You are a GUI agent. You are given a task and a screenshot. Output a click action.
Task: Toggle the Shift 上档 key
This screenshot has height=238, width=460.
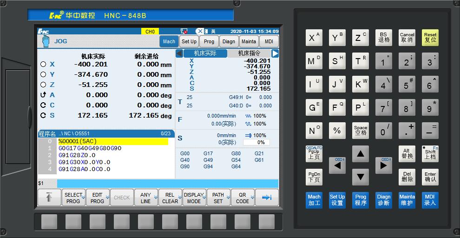pyautogui.click(x=430, y=154)
